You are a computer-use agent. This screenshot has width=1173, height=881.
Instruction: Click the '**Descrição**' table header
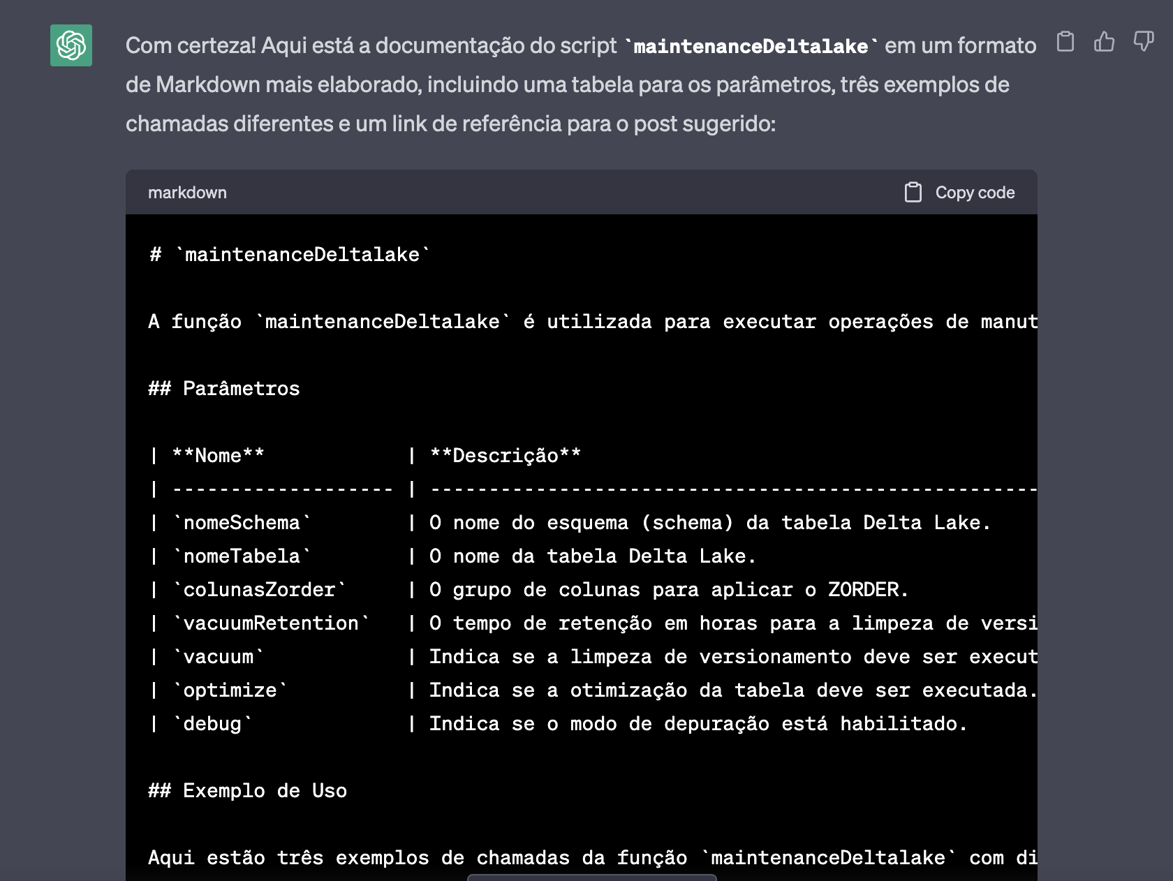tap(506, 456)
